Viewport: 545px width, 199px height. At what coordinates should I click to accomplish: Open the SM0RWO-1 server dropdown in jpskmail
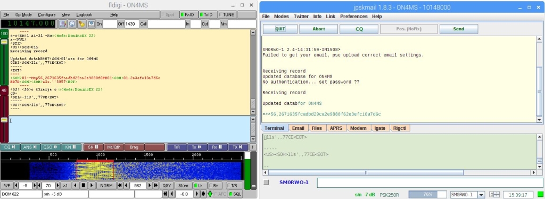pos(481,195)
